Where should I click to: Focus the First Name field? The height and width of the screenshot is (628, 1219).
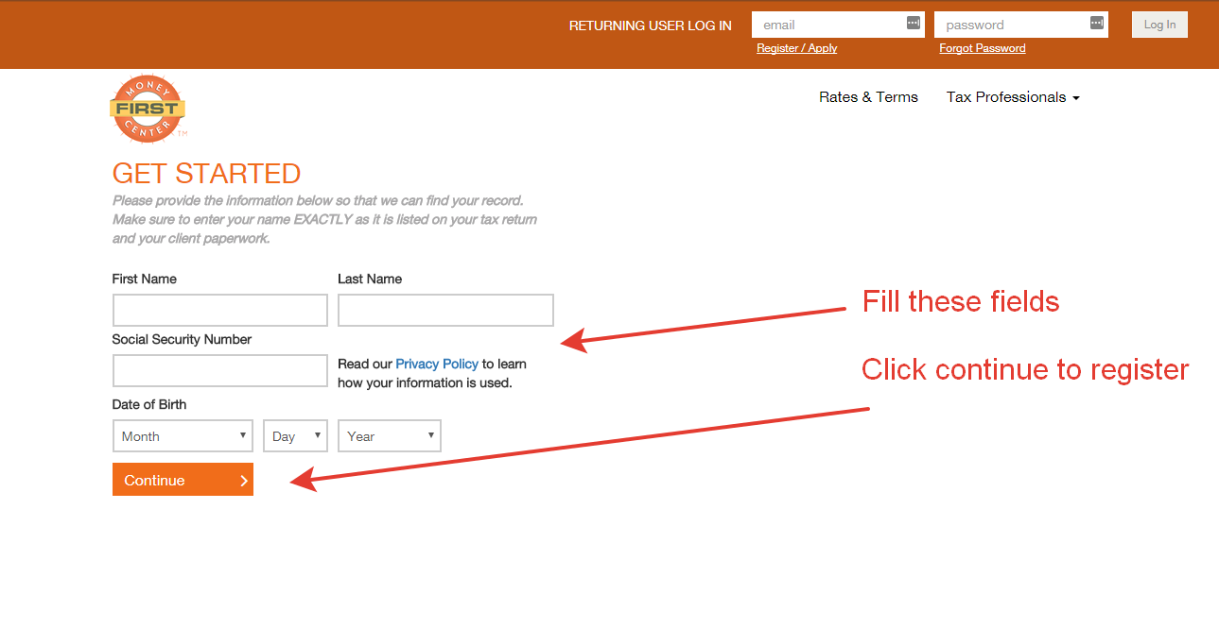220,311
